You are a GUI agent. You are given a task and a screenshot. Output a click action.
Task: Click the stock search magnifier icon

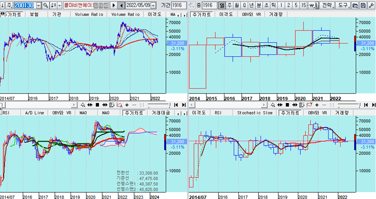click(46, 5)
